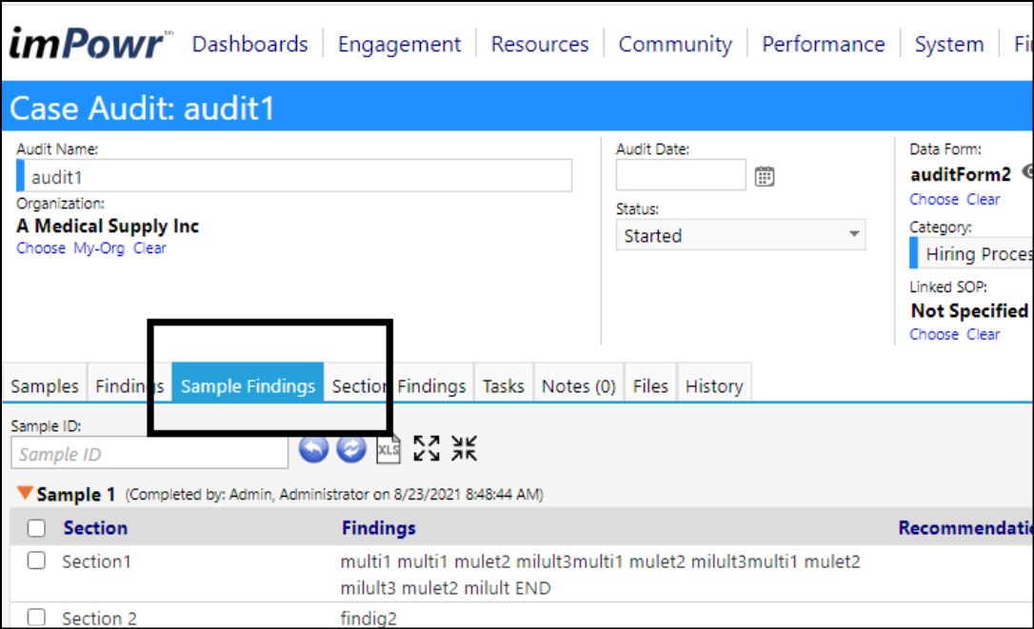
Task: Click the My-Org link
Action: 99,248
